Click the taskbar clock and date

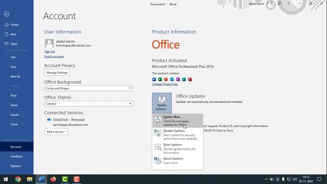(x=306, y=179)
